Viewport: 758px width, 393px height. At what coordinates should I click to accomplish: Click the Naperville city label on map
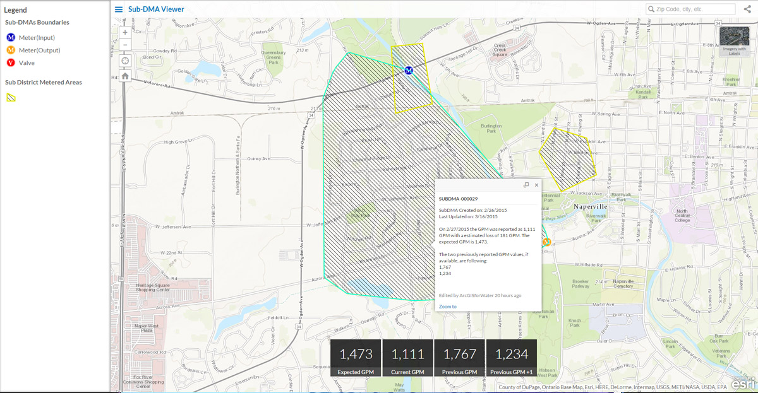[591, 206]
